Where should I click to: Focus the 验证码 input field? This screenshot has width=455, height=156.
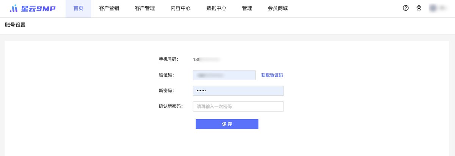tap(224, 75)
